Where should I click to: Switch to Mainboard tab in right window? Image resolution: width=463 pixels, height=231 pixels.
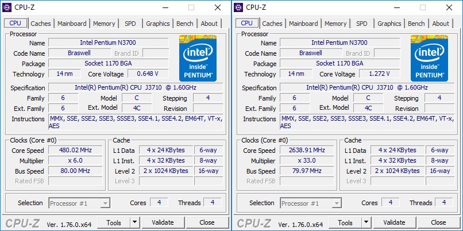click(x=303, y=24)
